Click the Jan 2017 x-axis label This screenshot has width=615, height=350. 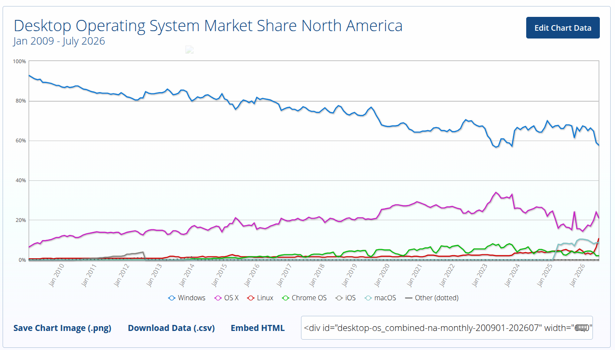[284, 275]
